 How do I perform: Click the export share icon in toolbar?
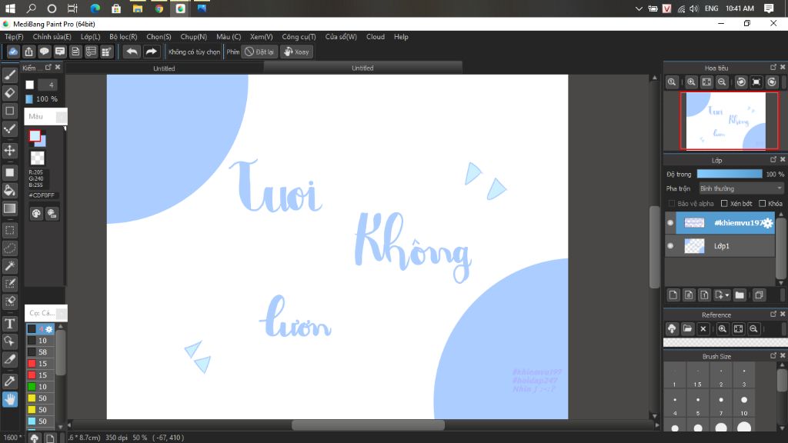coord(28,52)
